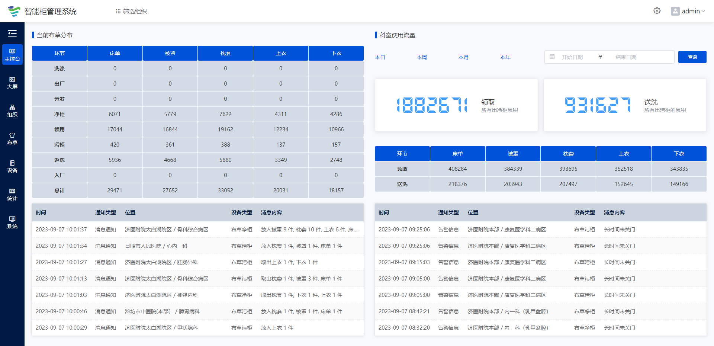Screen dimensions: 714x346
Task: Open the 设备 sidebar item
Action: (12, 166)
